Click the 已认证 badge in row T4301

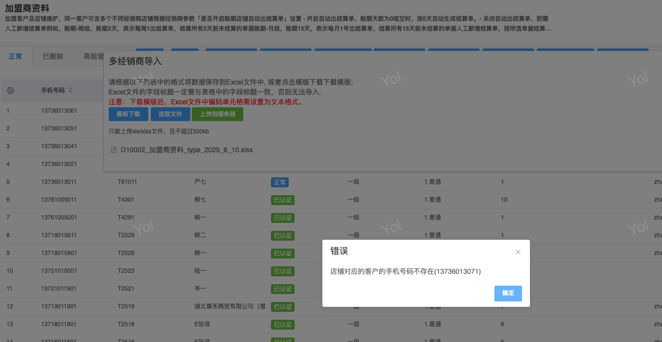pos(282,200)
